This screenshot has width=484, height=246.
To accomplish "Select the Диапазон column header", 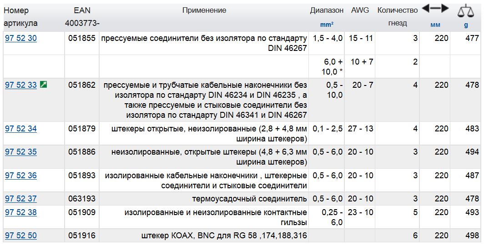I will pyautogui.click(x=327, y=10).
